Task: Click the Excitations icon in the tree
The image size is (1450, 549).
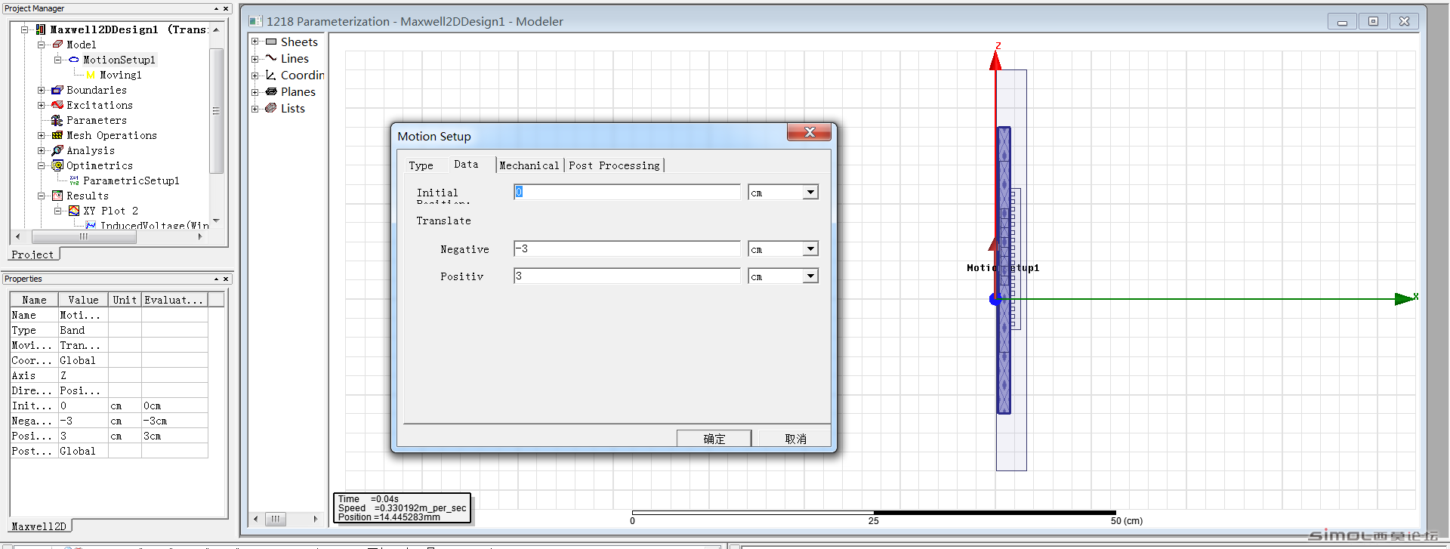Action: [x=57, y=105]
